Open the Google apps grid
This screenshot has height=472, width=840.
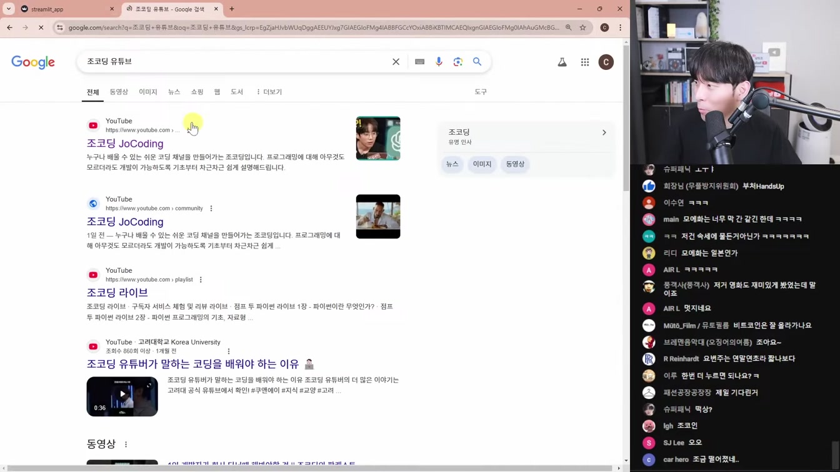pyautogui.click(x=585, y=62)
